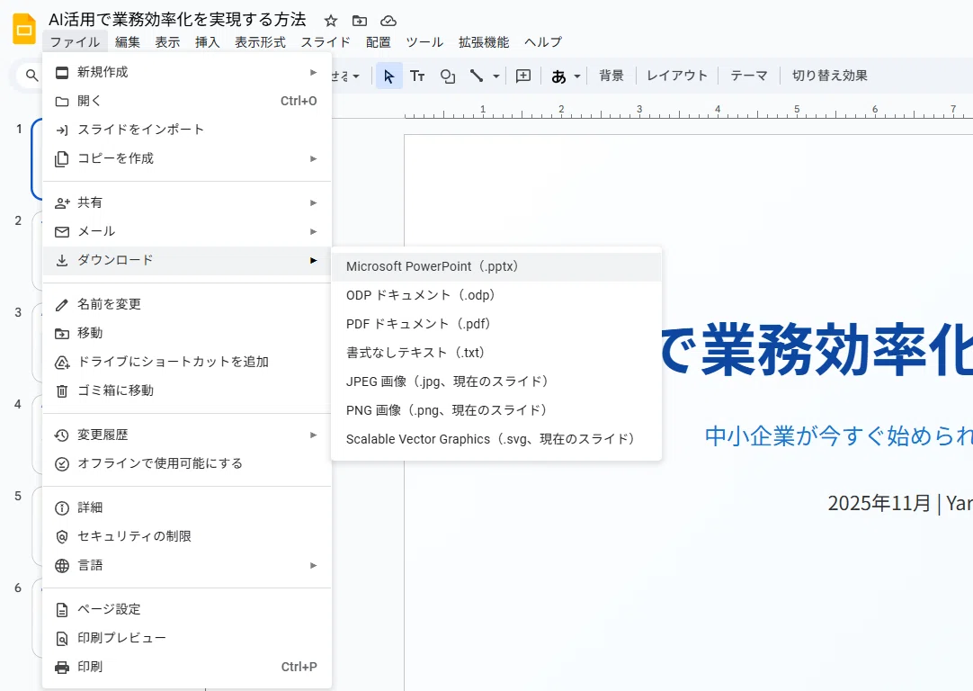Open the スライド menu

pyautogui.click(x=326, y=41)
